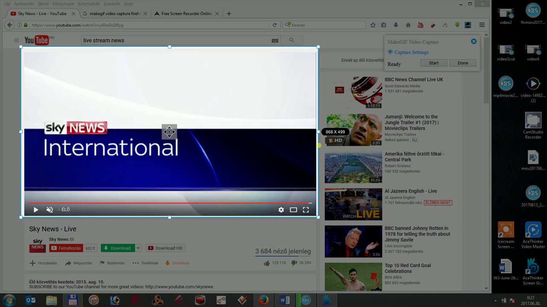Screen dimensions: 547x307
Task: Click Hozzáadás to add to playlist
Action: [x=43, y=263]
